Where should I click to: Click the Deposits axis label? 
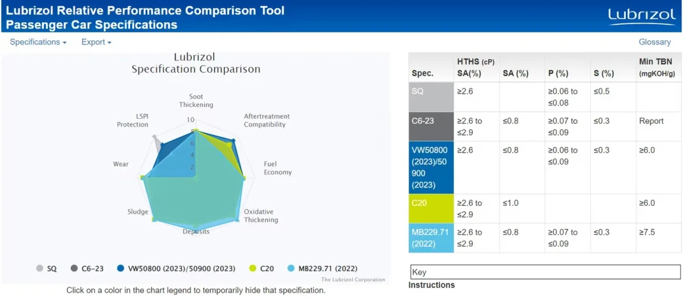click(196, 232)
